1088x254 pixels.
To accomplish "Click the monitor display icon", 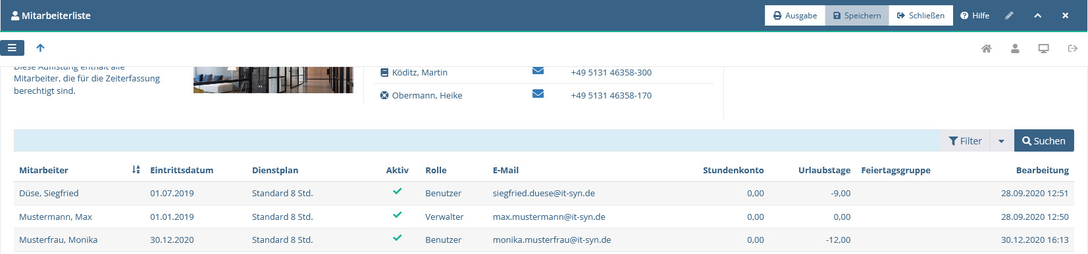I will pyautogui.click(x=1043, y=49).
